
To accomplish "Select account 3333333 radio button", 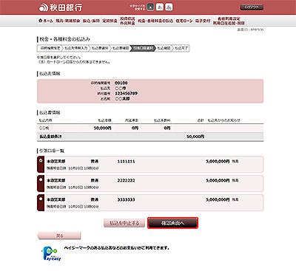I will tap(41, 199).
